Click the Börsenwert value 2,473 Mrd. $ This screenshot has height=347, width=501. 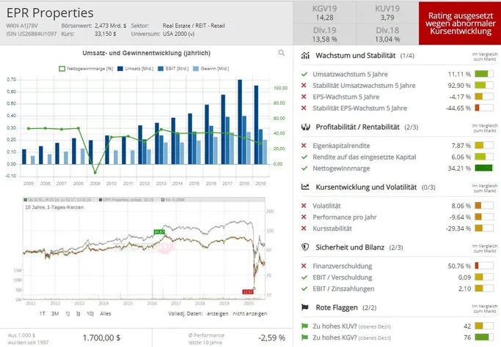coord(110,26)
